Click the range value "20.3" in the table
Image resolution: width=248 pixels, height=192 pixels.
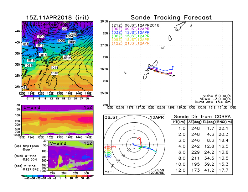[223, 134]
